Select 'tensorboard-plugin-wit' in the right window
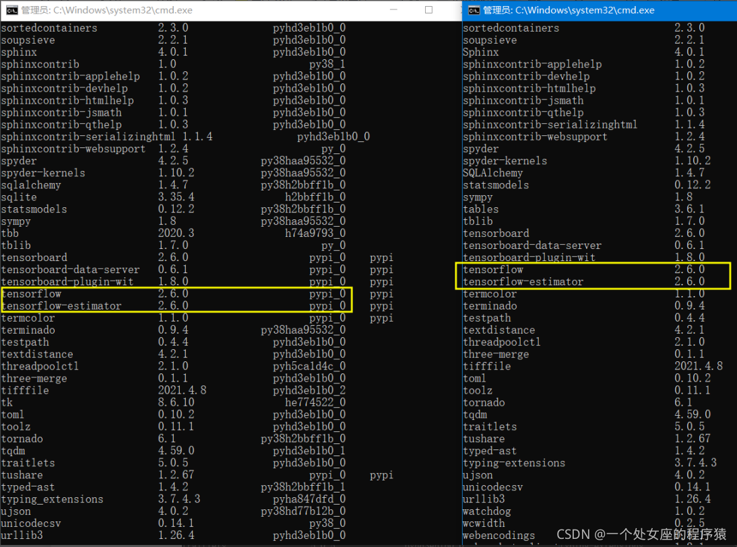Screen dimensions: 737x547 pos(529,257)
